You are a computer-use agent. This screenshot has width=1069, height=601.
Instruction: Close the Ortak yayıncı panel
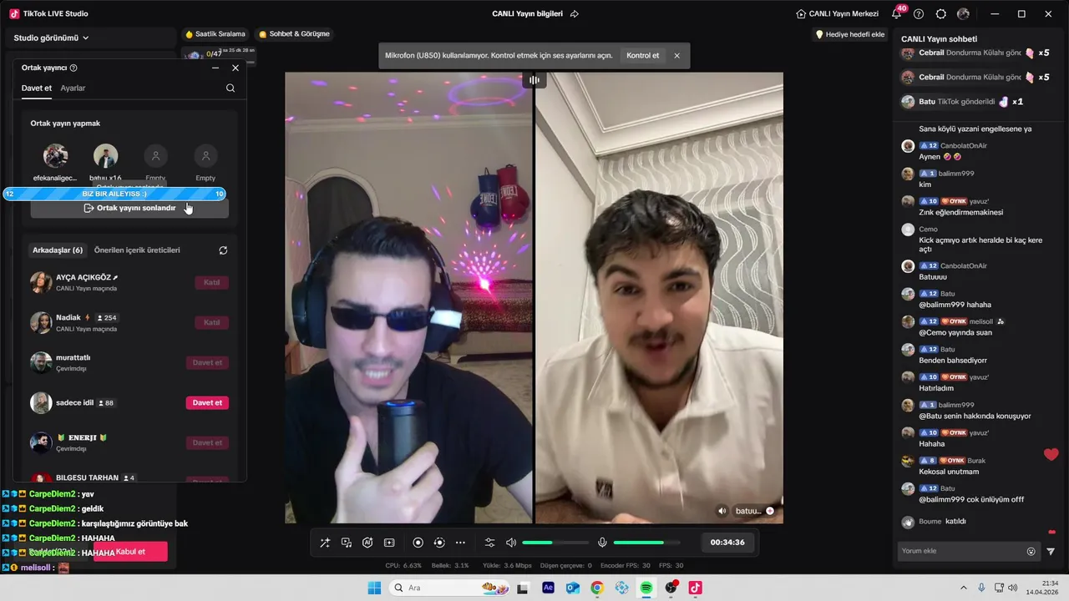[236, 68]
